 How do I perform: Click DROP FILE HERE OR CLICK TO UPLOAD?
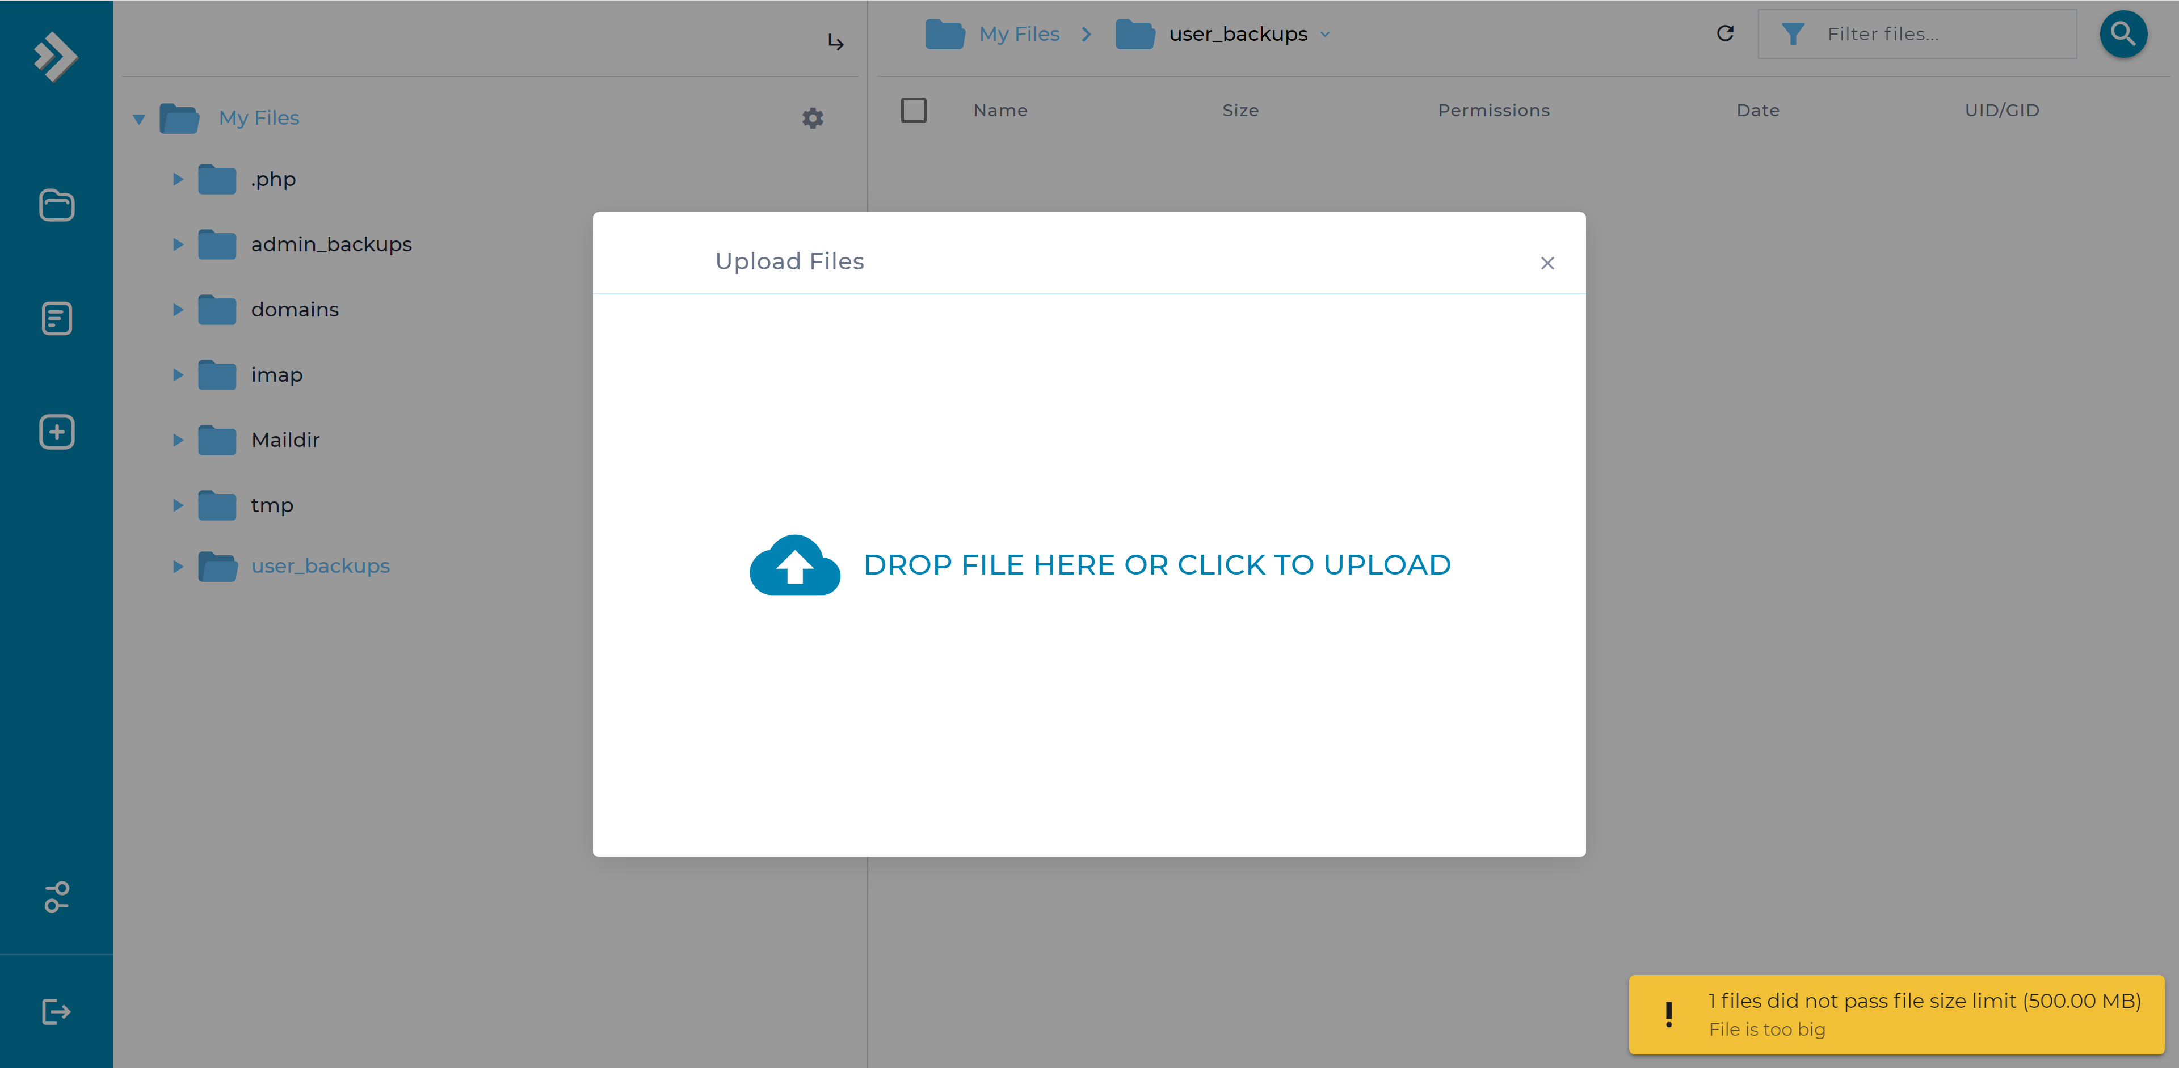point(1157,565)
